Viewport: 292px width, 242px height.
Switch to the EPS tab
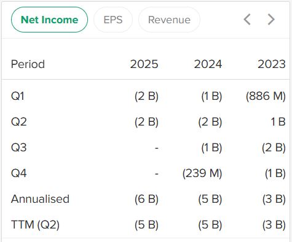tap(113, 20)
